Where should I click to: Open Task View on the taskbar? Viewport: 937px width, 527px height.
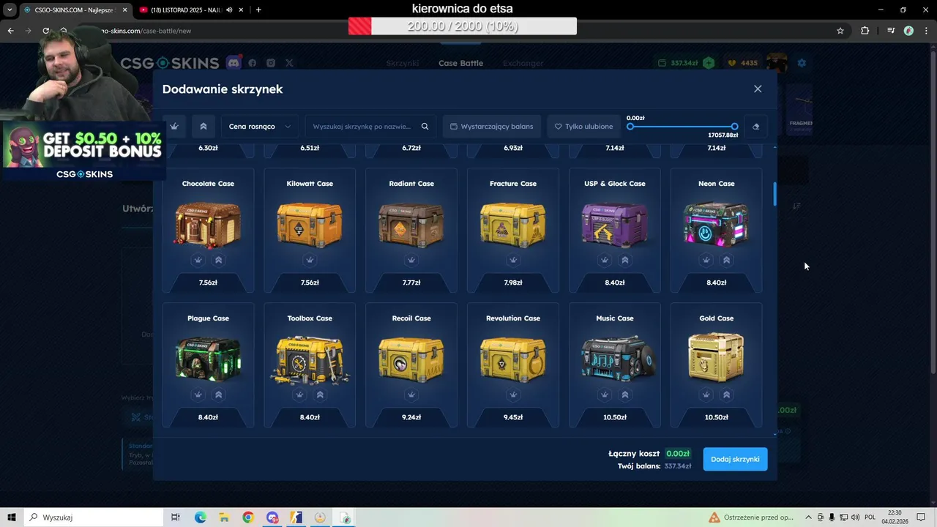pyautogui.click(x=176, y=517)
